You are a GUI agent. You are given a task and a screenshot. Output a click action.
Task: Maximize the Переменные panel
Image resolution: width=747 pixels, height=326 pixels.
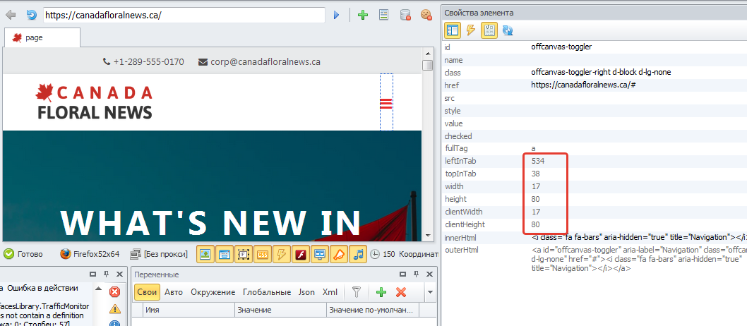(403, 274)
